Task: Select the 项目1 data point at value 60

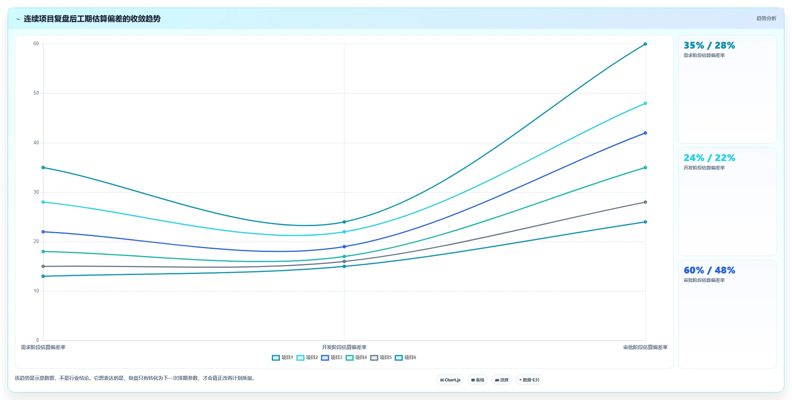Action: tap(645, 44)
